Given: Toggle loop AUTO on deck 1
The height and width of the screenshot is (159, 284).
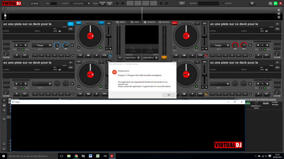Looking at the screenshot, I should 23,49.
